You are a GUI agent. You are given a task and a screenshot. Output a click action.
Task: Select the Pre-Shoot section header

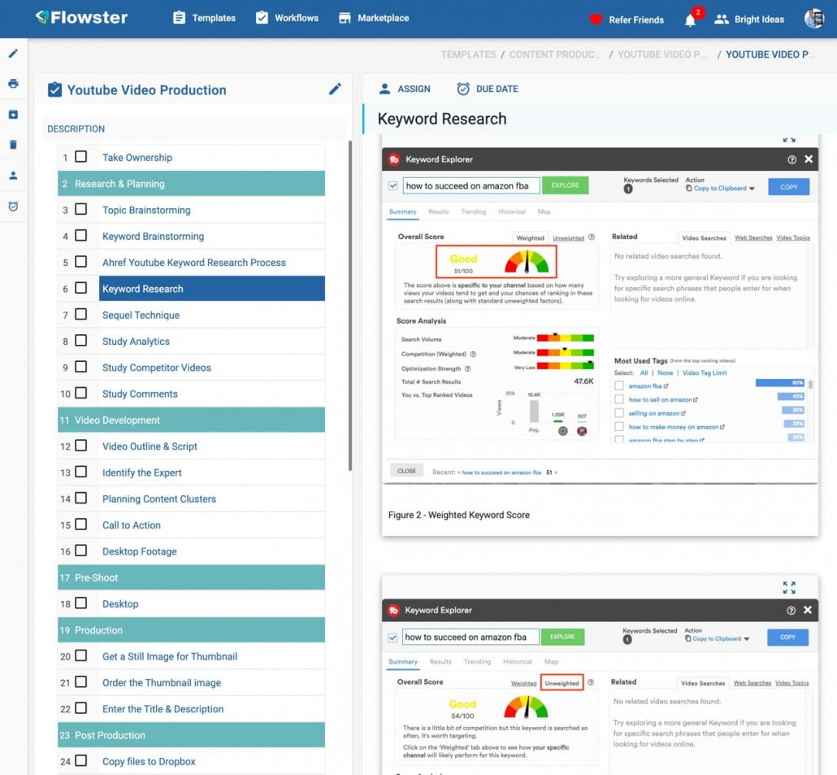click(x=191, y=577)
